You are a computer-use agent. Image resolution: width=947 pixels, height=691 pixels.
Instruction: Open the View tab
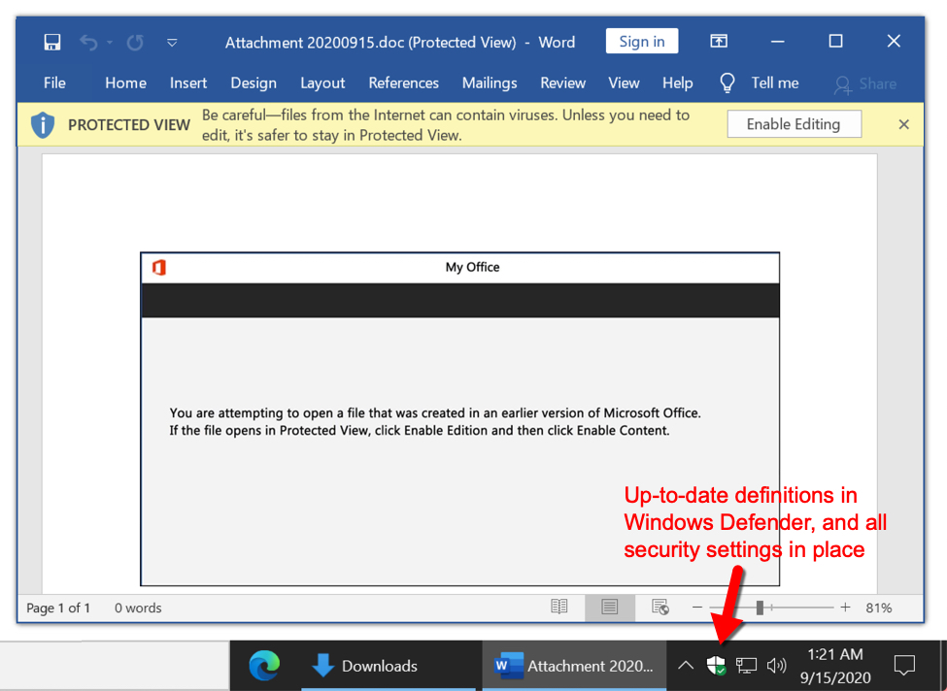click(x=624, y=82)
